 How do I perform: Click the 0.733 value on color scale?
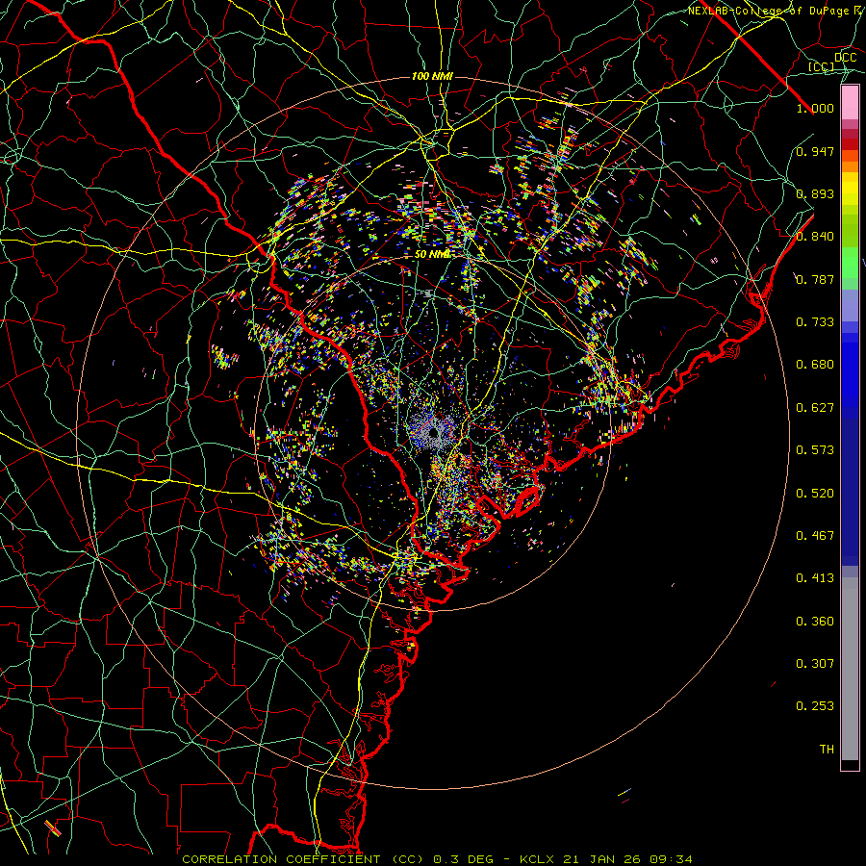[815, 322]
